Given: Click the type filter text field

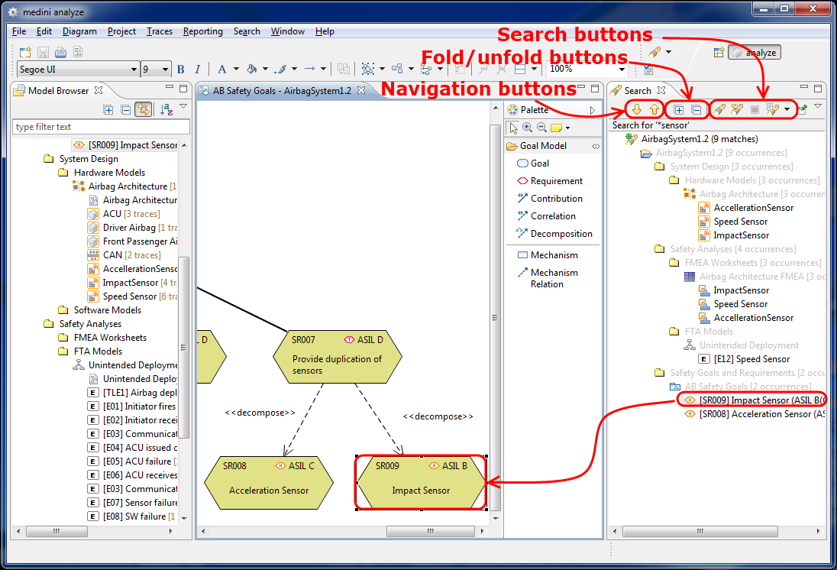Looking at the screenshot, I should [101, 127].
